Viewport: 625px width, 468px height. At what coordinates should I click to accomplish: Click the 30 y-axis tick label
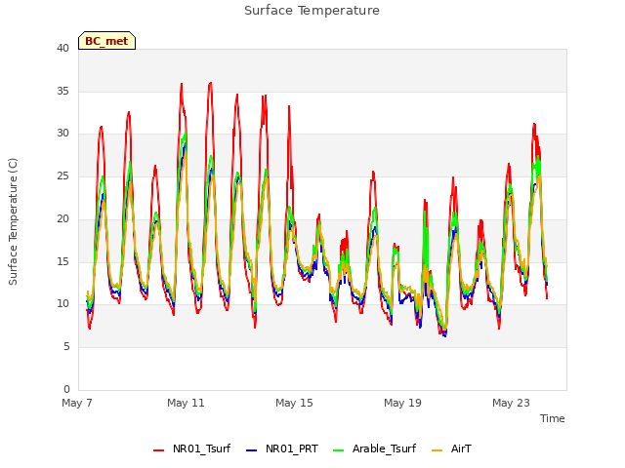click(62, 134)
